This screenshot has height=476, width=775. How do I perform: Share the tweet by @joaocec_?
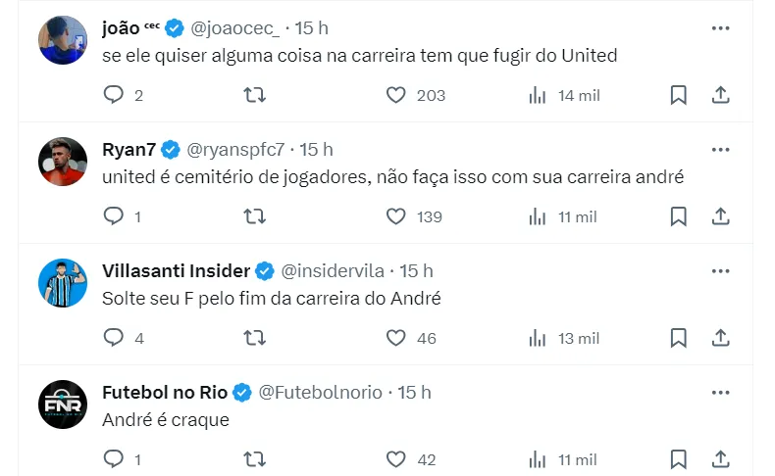pyautogui.click(x=720, y=95)
